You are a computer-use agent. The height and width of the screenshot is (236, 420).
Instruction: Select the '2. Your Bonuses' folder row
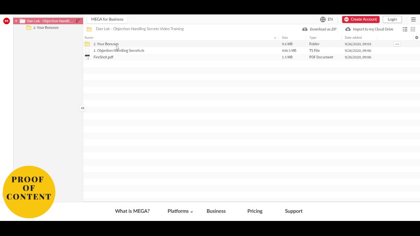pyautogui.click(x=251, y=44)
